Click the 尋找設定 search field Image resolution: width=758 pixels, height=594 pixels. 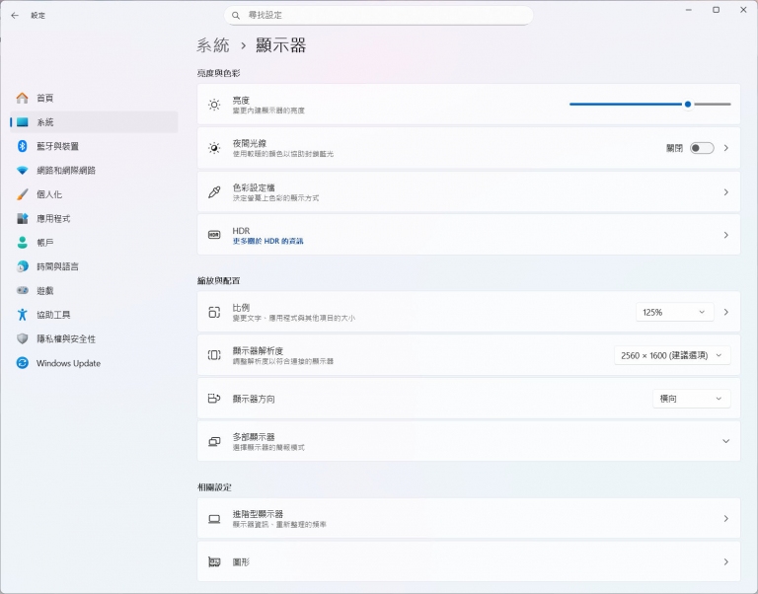[x=379, y=16]
